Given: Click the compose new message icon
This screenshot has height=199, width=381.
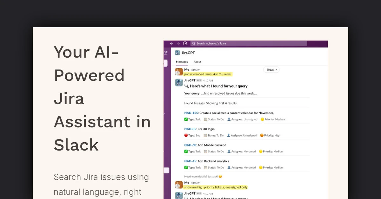Looking at the screenshot, I should pos(165,53).
